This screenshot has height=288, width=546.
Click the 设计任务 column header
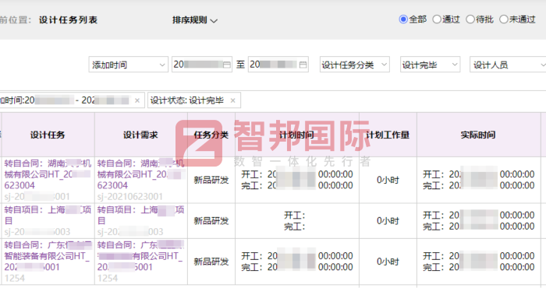pyautogui.click(x=48, y=135)
